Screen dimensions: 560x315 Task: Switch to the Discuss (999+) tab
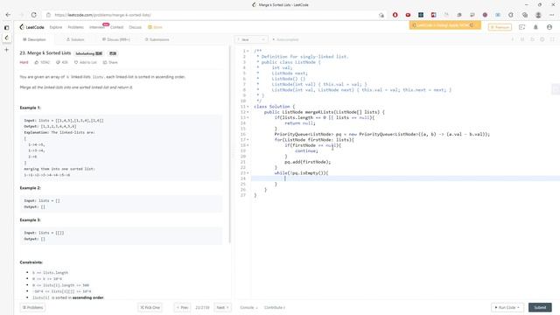[116, 39]
